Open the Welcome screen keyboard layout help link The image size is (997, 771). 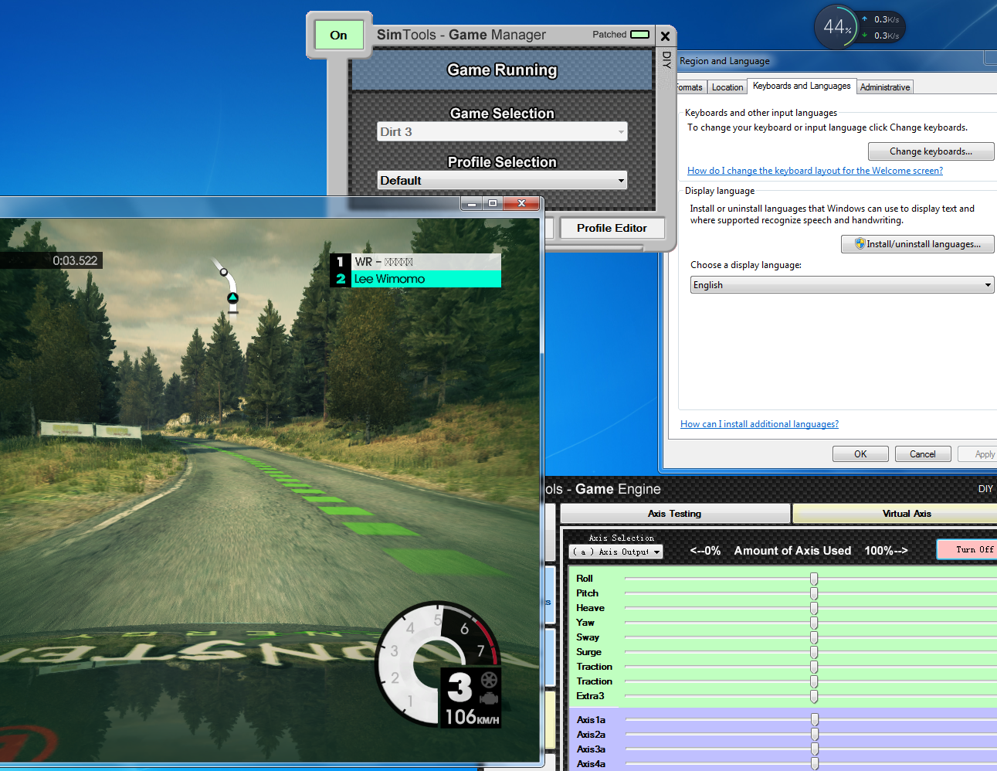click(815, 171)
